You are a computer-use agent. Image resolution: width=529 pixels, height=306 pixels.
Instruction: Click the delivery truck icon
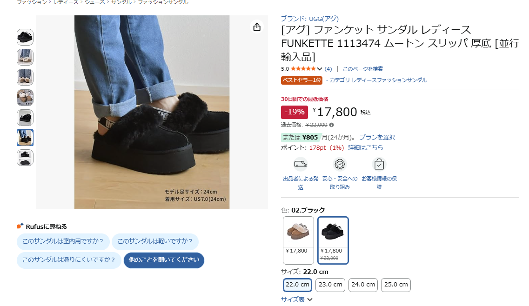pos(301,164)
